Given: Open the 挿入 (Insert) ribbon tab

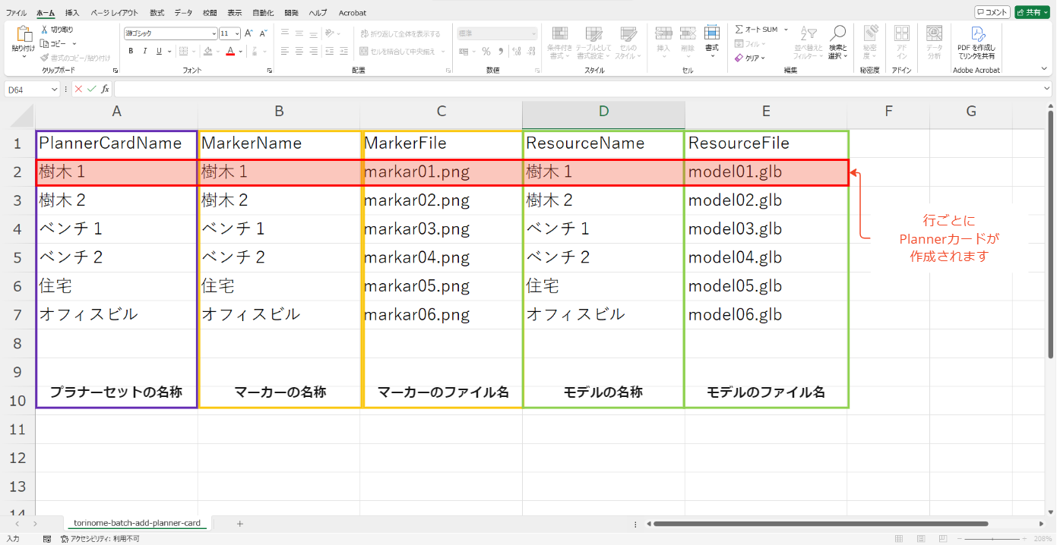Looking at the screenshot, I should [x=72, y=13].
